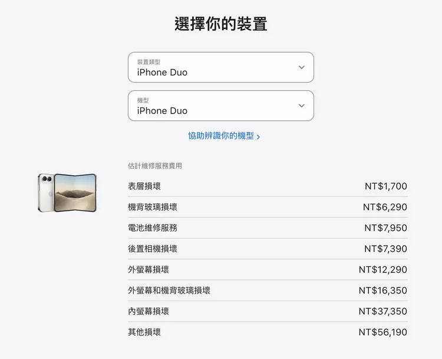Click the NT$12,290 price
The height and width of the screenshot is (359, 442).
pyautogui.click(x=383, y=270)
